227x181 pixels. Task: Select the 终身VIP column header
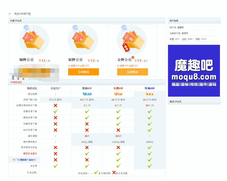point(150,88)
